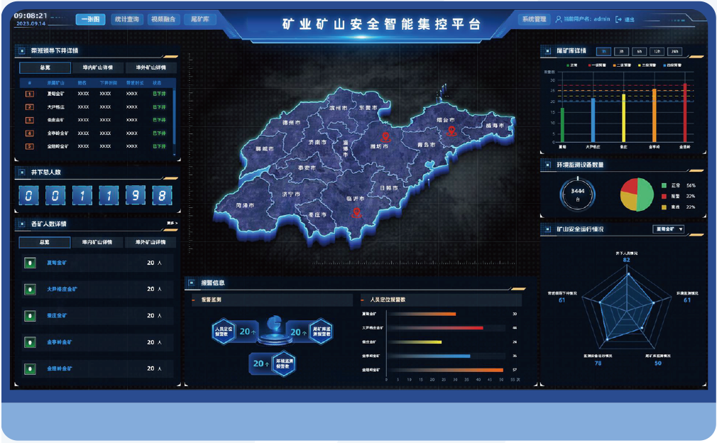Click the green mine icon beside 夏甸金矿
Image resolution: width=717 pixels, height=443 pixels.
pyautogui.click(x=29, y=263)
